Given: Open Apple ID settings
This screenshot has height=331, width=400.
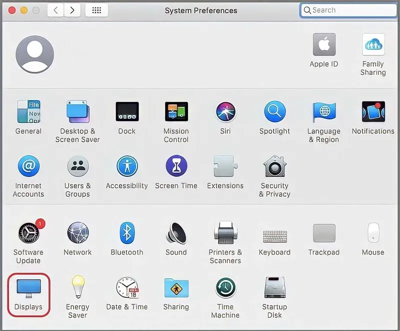Looking at the screenshot, I should 324,45.
